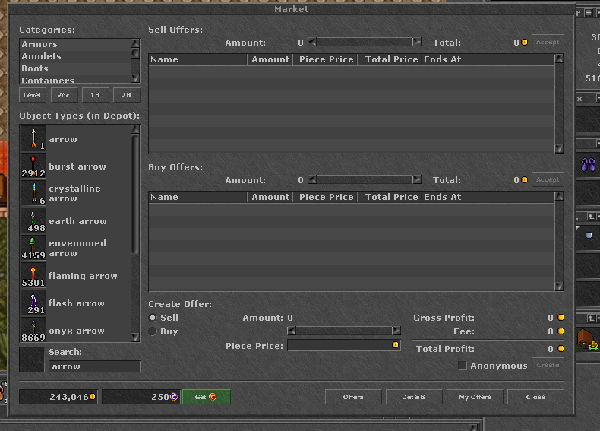The image size is (600, 431).
Task: Focus the Search field containing arrow
Action: 94,366
